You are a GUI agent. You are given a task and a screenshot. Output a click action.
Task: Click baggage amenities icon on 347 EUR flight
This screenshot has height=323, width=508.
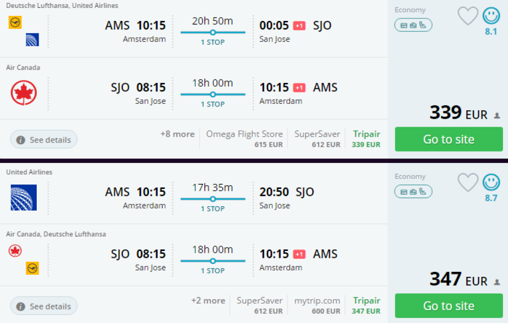[413, 191]
